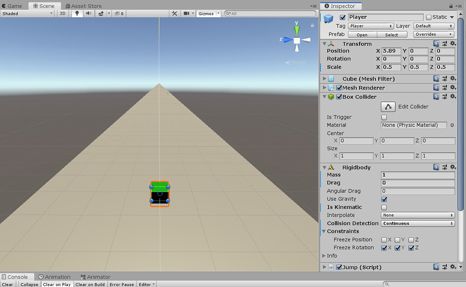Image resolution: width=466 pixels, height=287 pixels.
Task: Click the Rigidbody settings gear icon
Action: 452,167
